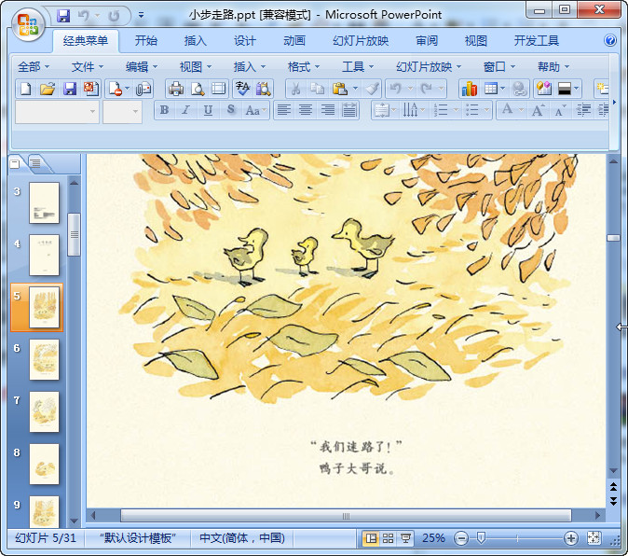Click the Decrease font size icon
This screenshot has width=628, height=556.
(560, 110)
